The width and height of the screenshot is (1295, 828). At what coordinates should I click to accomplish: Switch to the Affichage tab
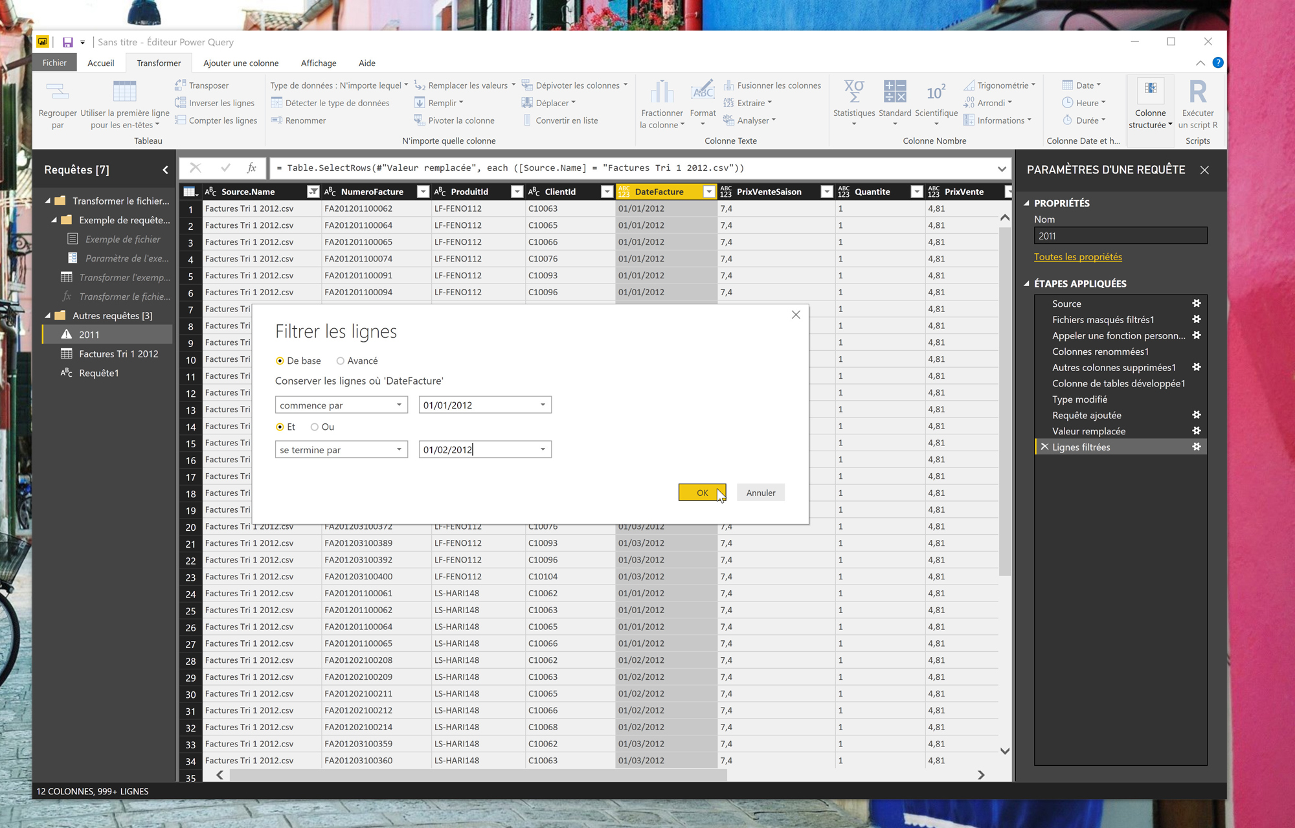pos(319,63)
